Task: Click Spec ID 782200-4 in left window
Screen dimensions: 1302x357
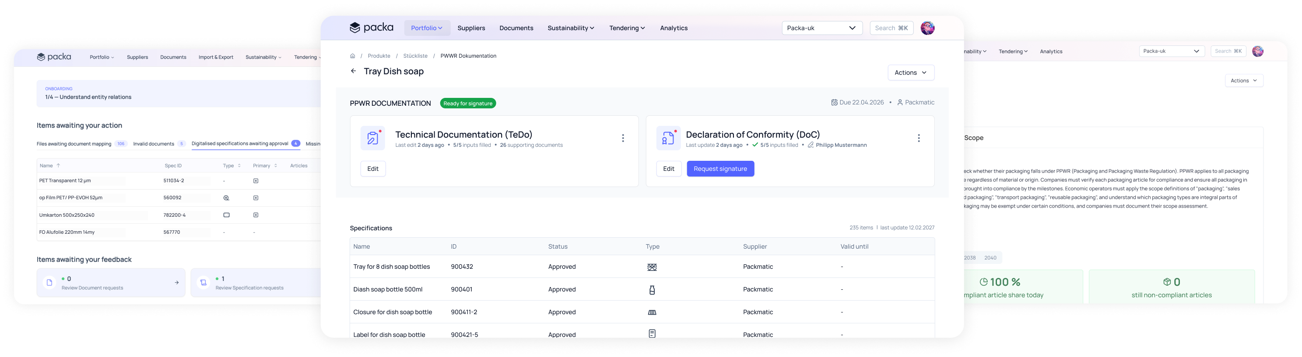Action: point(174,215)
